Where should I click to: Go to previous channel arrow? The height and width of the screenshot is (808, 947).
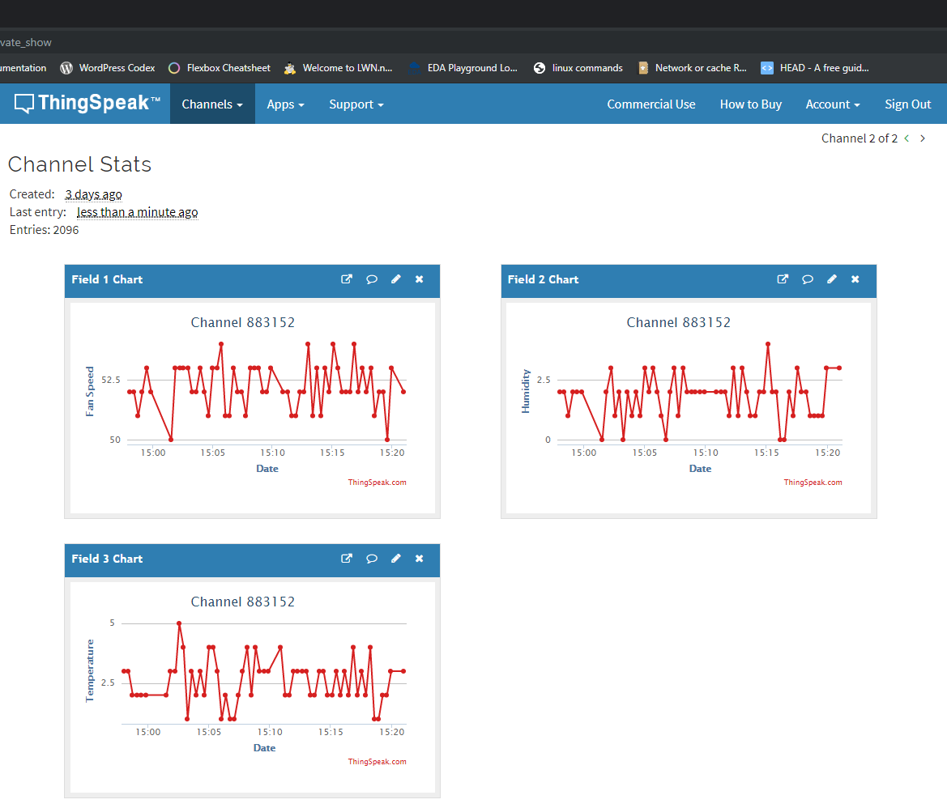pyautogui.click(x=906, y=138)
